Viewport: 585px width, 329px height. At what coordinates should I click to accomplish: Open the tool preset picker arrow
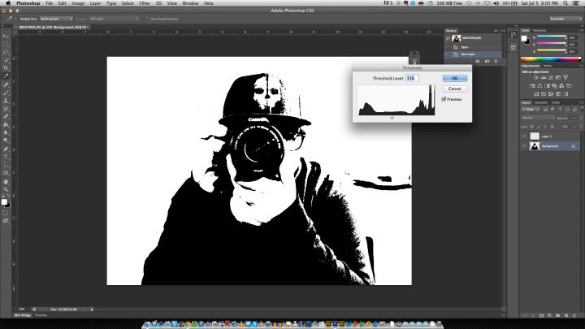[15, 19]
